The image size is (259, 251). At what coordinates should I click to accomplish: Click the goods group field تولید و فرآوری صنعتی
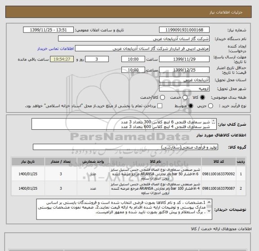(125, 147)
